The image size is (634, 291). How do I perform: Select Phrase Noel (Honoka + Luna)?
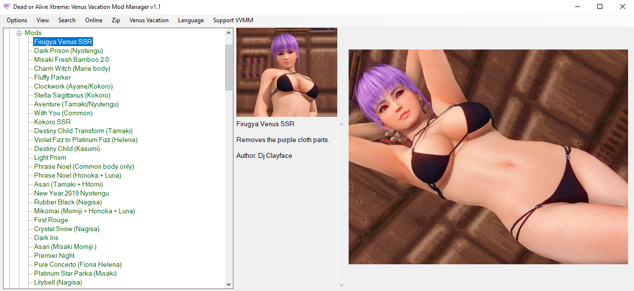tap(78, 175)
